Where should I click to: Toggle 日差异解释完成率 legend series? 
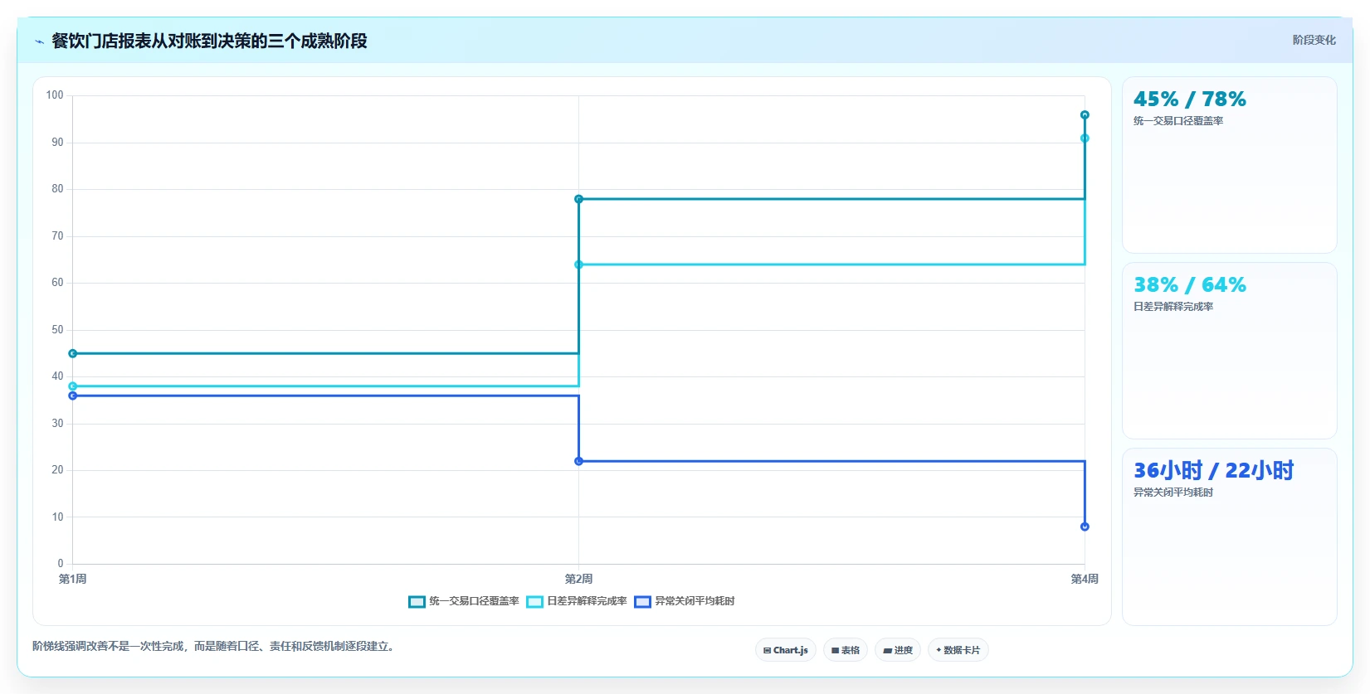[577, 601]
